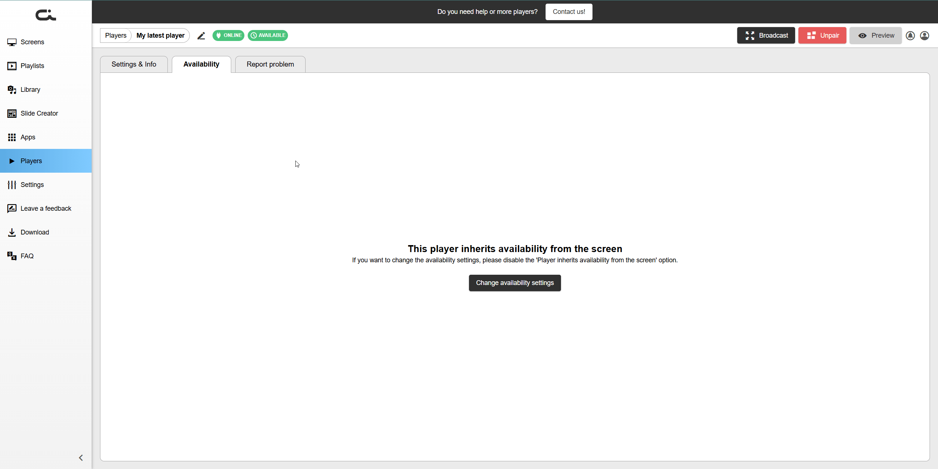The width and height of the screenshot is (938, 469).
Task: Launch the Slide Creator section
Action: pos(39,113)
